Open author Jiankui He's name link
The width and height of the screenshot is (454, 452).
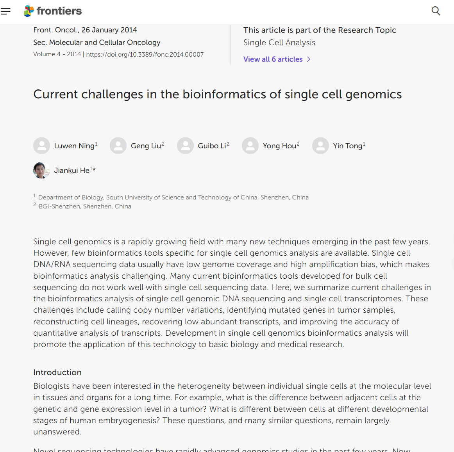[72, 171]
